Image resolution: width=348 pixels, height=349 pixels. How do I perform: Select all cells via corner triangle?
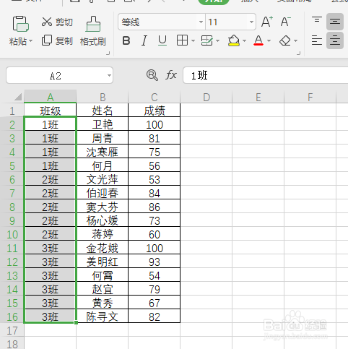pyautogui.click(x=18, y=97)
